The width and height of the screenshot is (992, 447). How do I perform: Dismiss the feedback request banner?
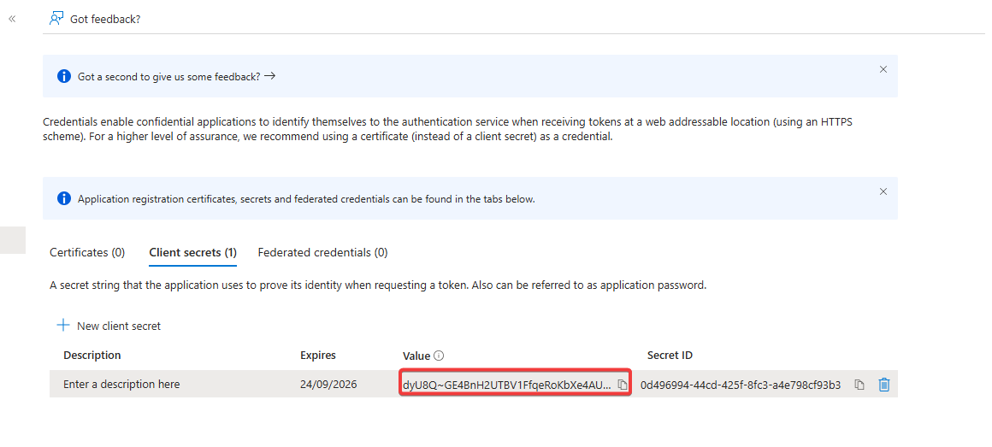[883, 69]
